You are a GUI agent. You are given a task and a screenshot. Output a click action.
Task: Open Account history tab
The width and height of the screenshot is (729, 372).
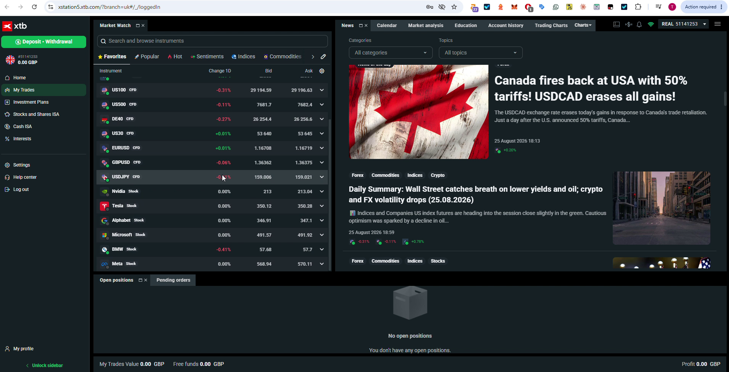click(506, 26)
